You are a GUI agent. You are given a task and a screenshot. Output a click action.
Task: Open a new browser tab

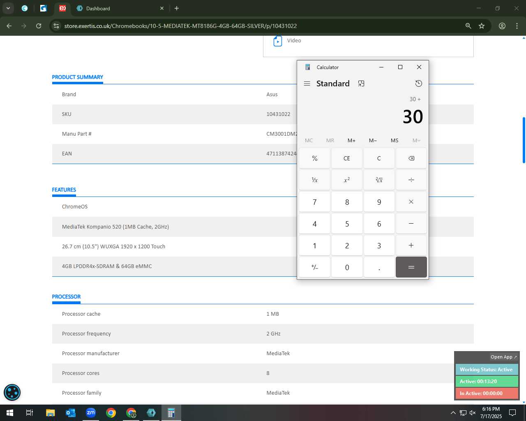177,8
